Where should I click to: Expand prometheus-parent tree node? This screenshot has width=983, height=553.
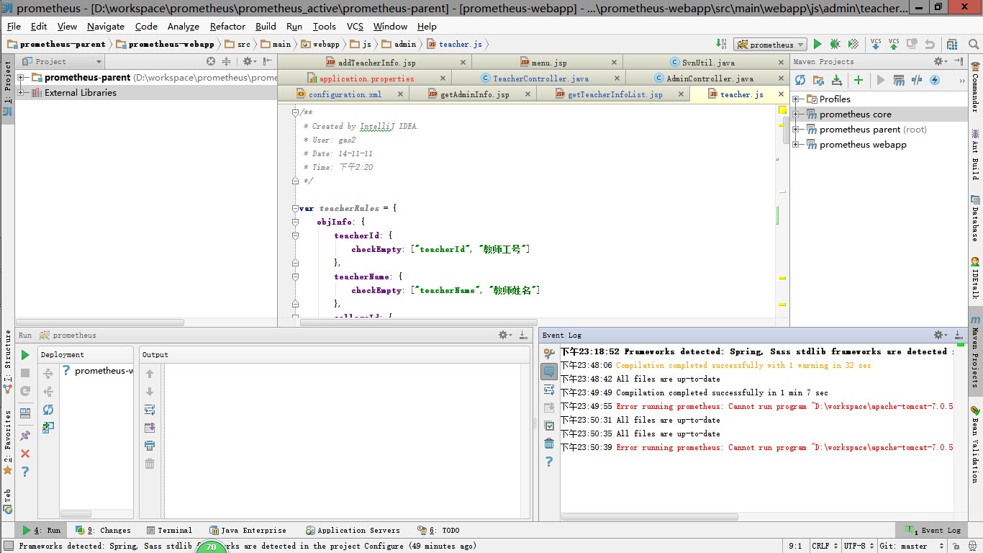(x=21, y=78)
